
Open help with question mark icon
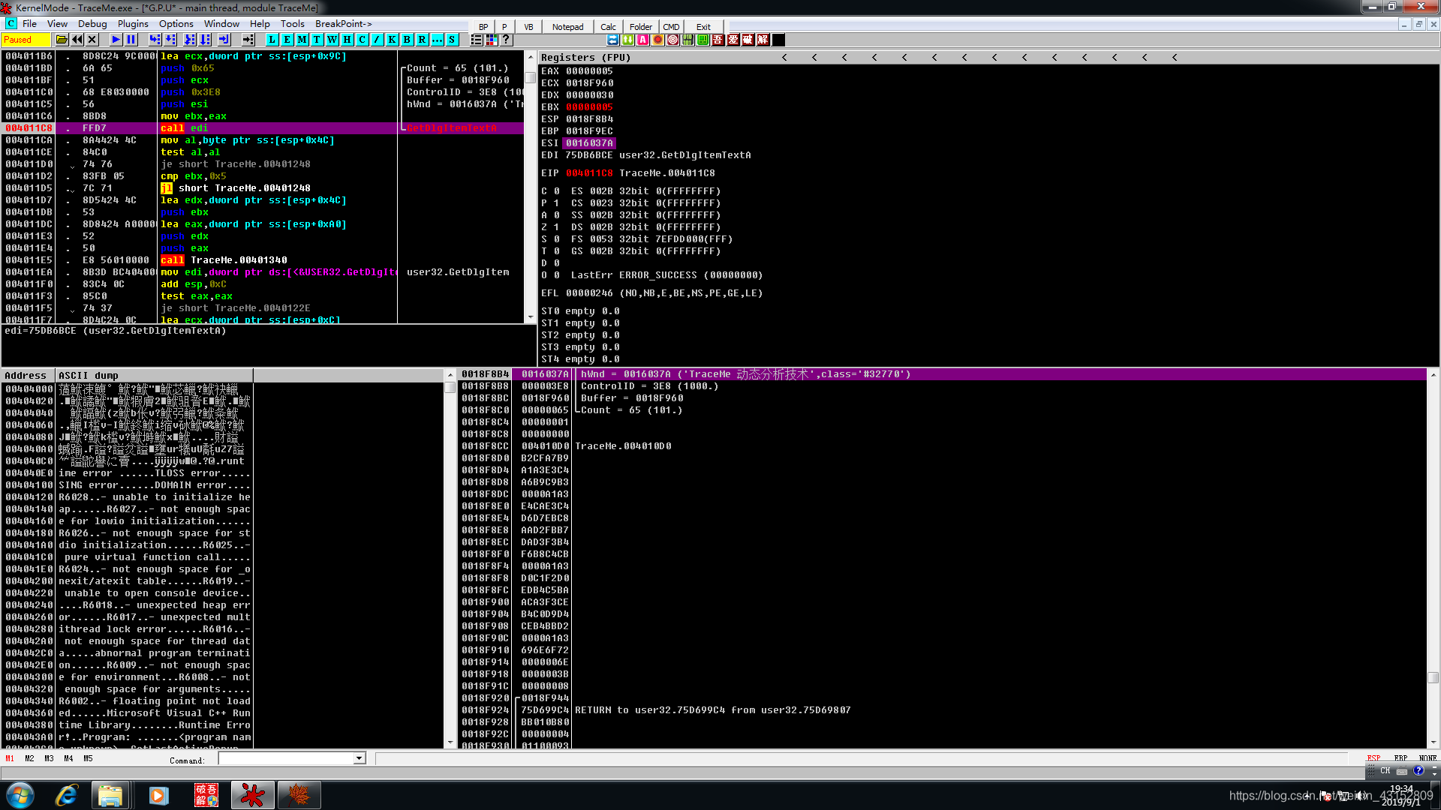pyautogui.click(x=507, y=40)
